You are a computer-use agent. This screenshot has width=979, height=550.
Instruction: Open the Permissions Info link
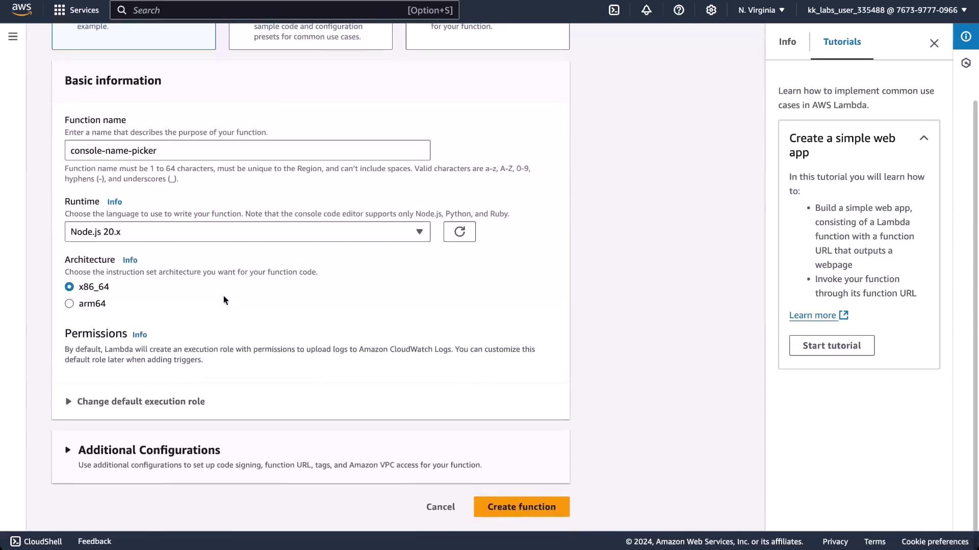[140, 335]
